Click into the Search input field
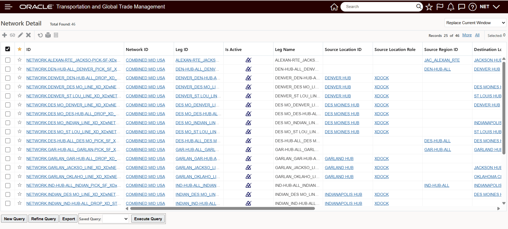Image resolution: width=508 pixels, height=229 pixels. [x=380, y=7]
